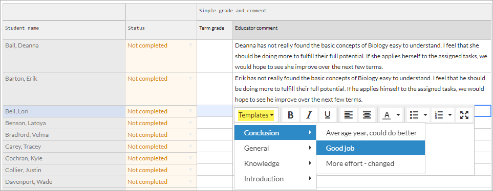Select student row Collier, Justin

click(64, 170)
